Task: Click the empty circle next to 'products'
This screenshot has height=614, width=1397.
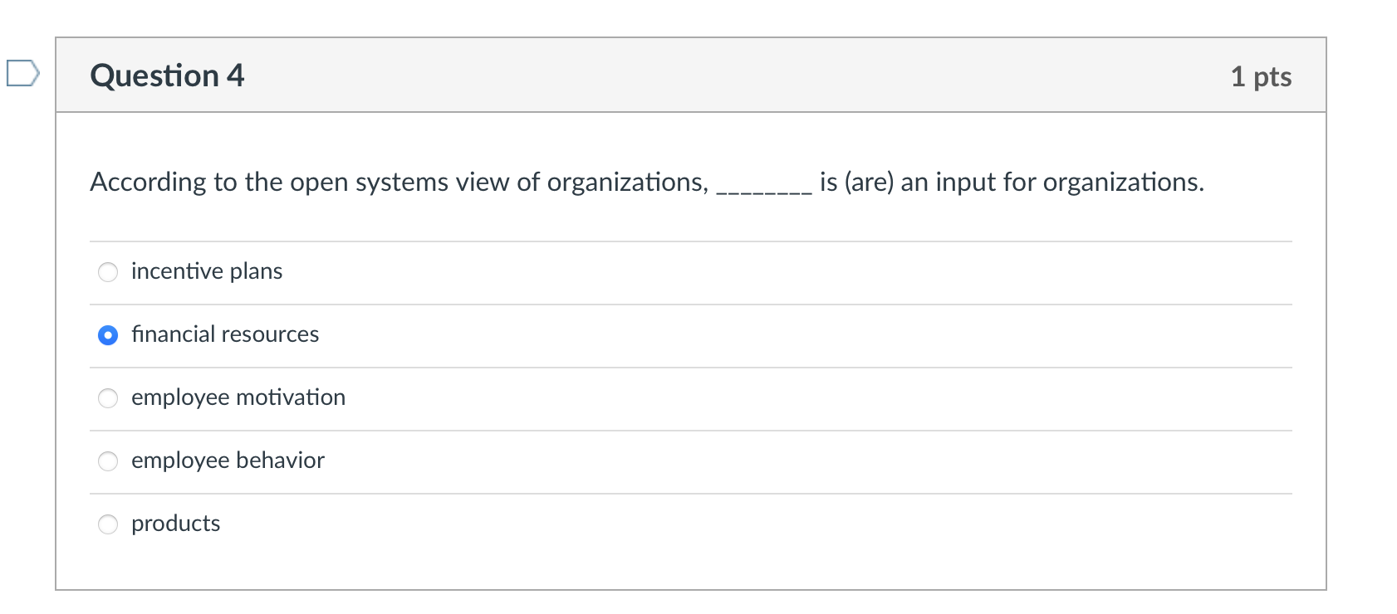Action: (x=108, y=524)
